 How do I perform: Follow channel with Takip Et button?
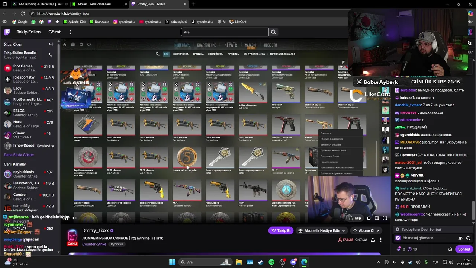click(x=281, y=230)
